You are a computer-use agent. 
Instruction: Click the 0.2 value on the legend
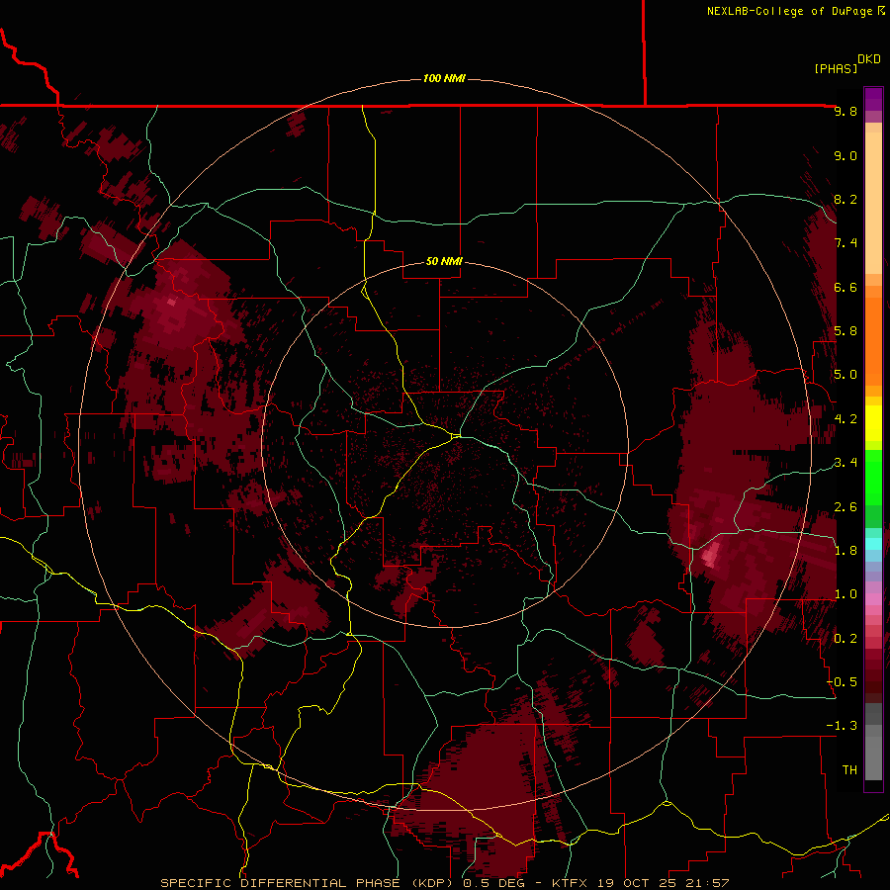(x=845, y=639)
